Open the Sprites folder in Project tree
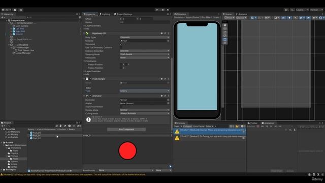The height and width of the screenshot is (183, 325). pos(14,167)
